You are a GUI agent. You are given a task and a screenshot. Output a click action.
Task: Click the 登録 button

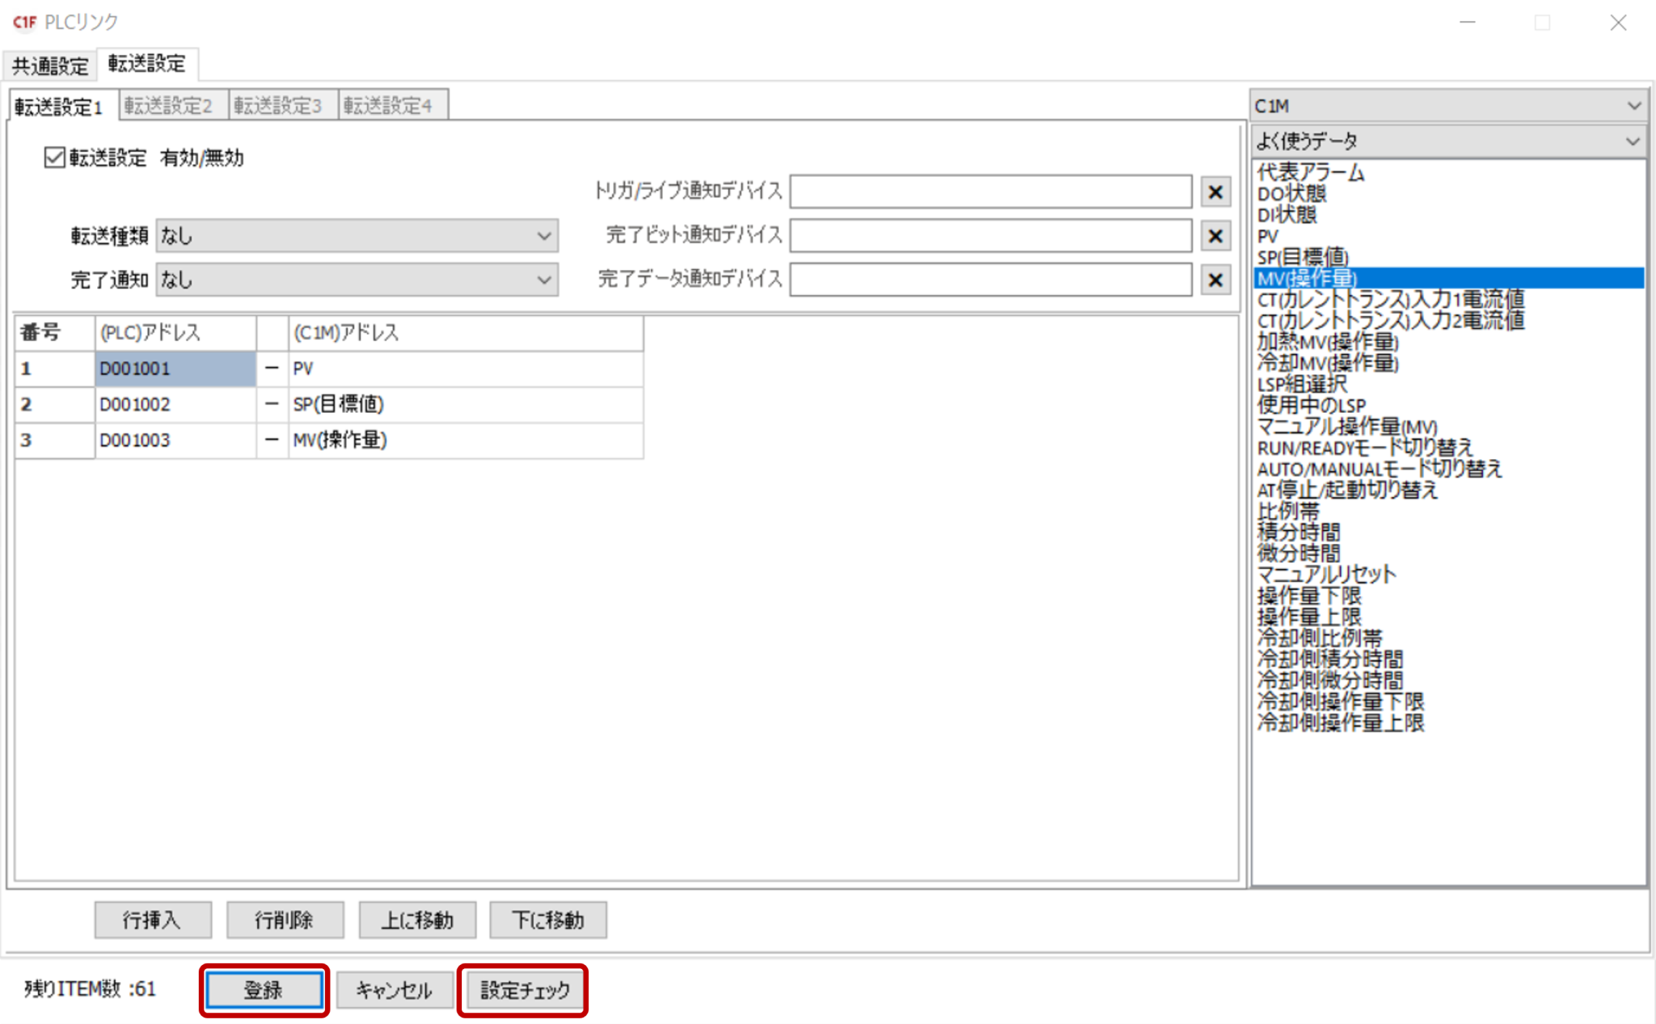264,990
